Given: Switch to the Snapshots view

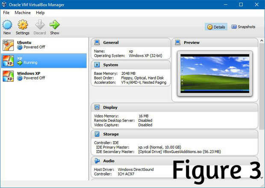Looking at the screenshot, I should click(243, 27).
